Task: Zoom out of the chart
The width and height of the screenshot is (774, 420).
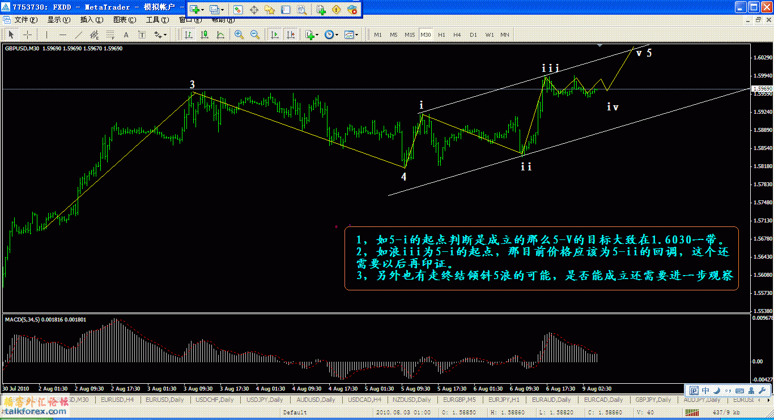Action: 255,35
